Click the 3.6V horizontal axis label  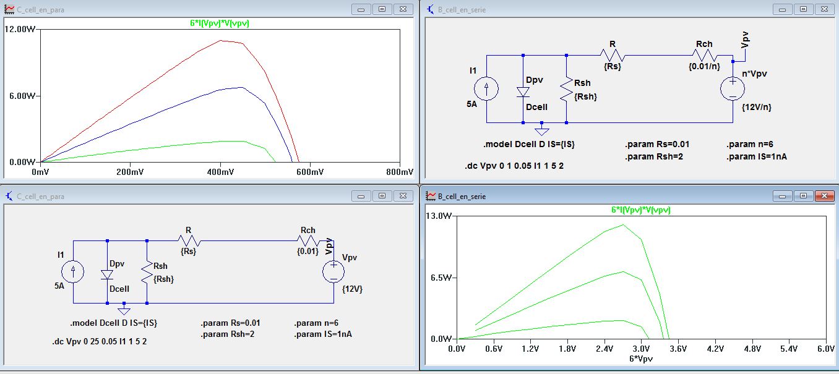(x=678, y=349)
